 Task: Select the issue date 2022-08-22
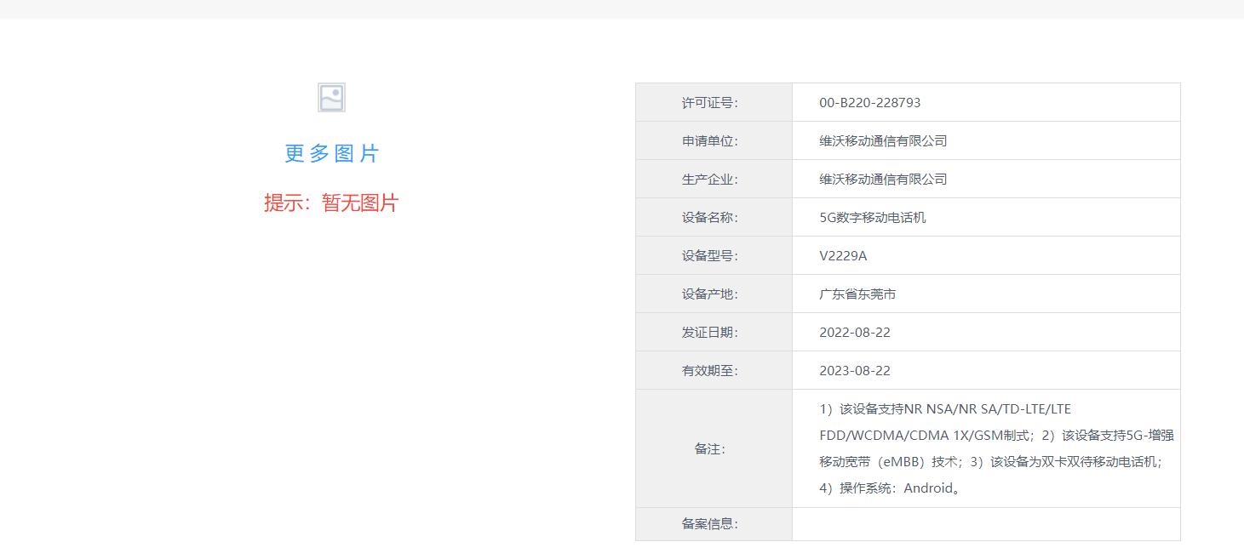(855, 332)
